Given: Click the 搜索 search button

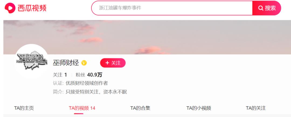Looking at the screenshot, I should pos(267,8).
